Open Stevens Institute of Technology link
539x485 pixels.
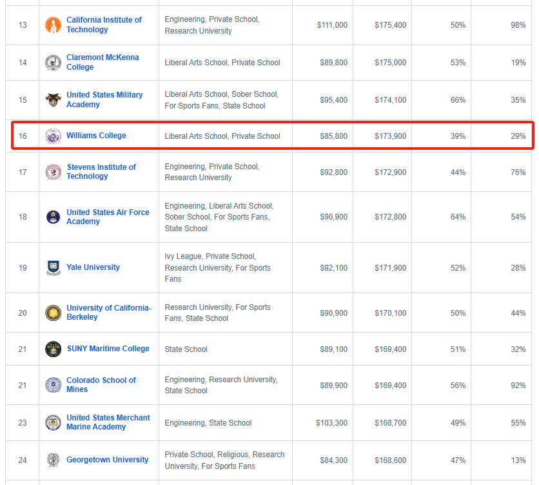point(101,172)
